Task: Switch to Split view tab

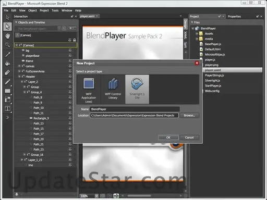Action: point(186,45)
